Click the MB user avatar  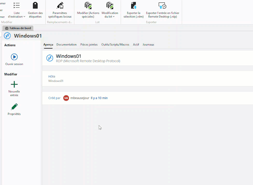pos(66,98)
